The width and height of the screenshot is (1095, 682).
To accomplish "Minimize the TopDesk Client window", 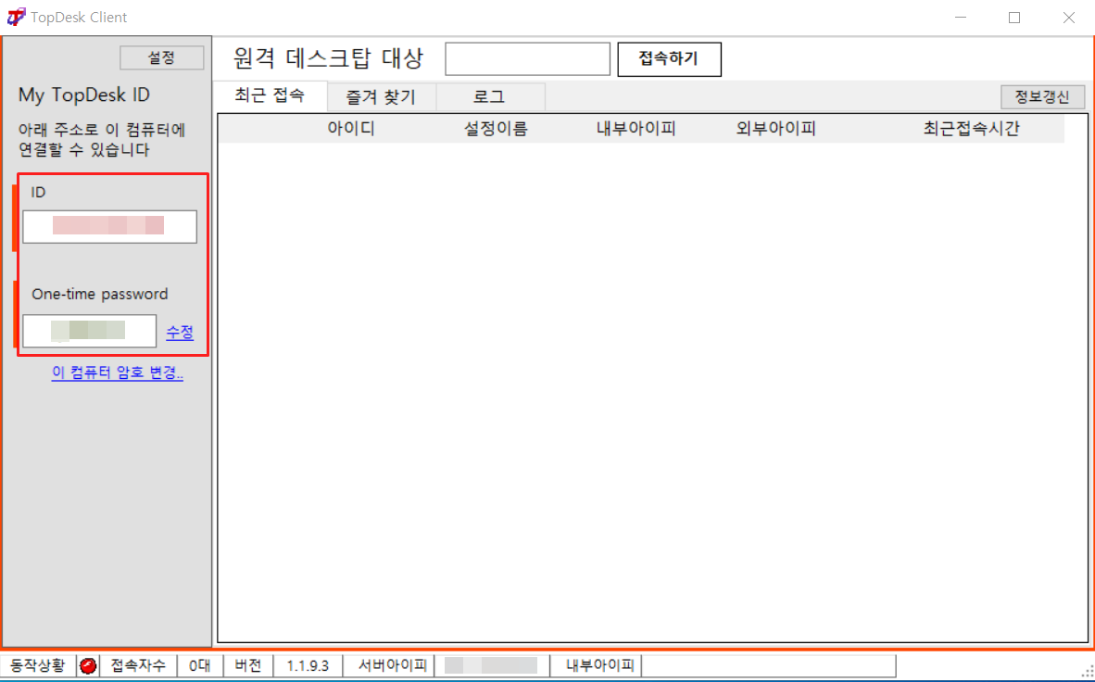I will [x=961, y=18].
